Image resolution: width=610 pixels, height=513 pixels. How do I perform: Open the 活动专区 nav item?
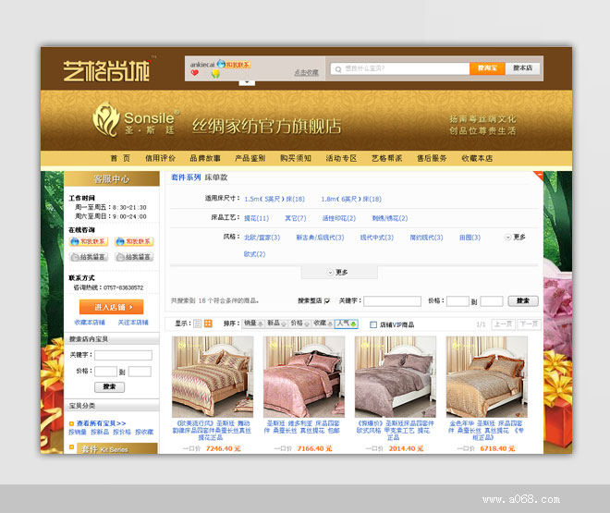coord(341,158)
